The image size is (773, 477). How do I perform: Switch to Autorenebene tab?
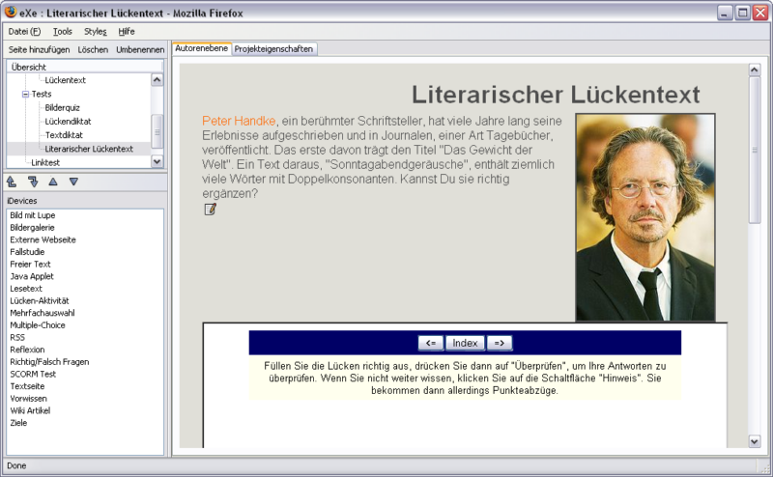[202, 48]
